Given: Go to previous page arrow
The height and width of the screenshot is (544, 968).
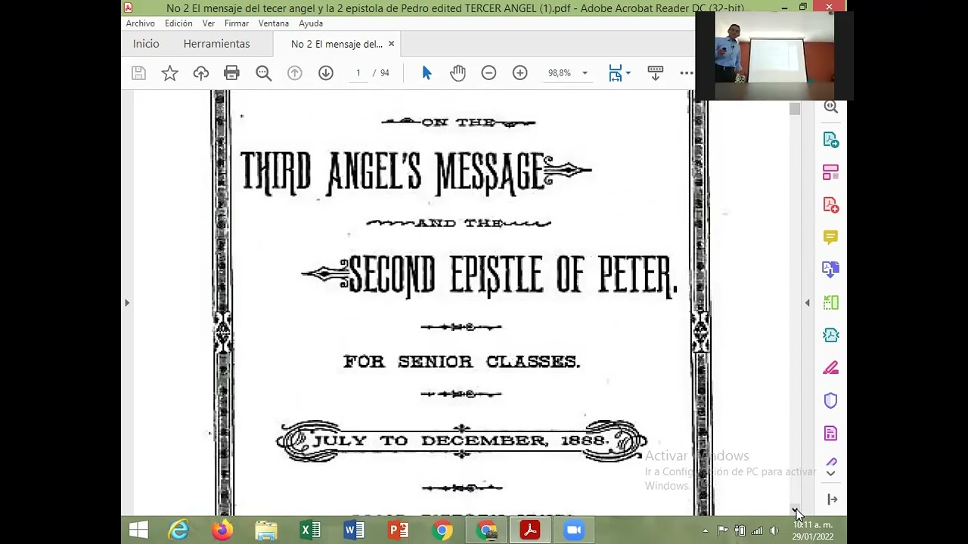Looking at the screenshot, I should (294, 73).
